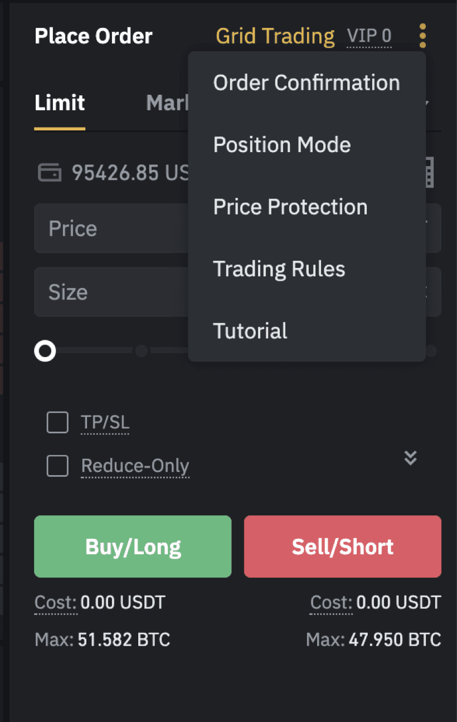457x722 pixels.
Task: Open the Grid Trading link
Action: pyautogui.click(x=275, y=36)
